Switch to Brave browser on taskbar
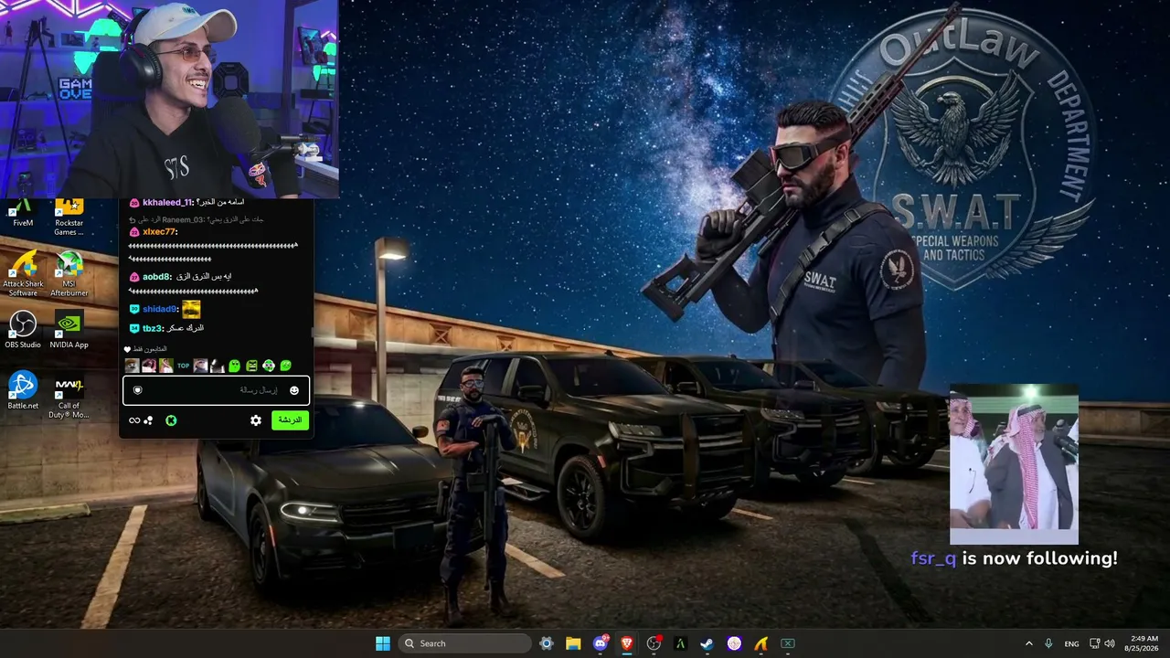Screen dimensions: 1170x658 click(x=627, y=643)
